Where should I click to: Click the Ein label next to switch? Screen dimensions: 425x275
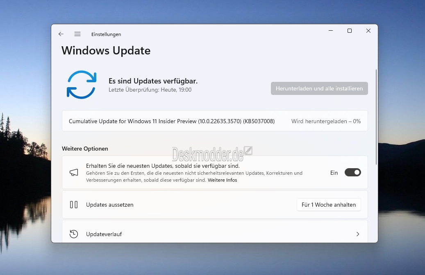click(334, 173)
